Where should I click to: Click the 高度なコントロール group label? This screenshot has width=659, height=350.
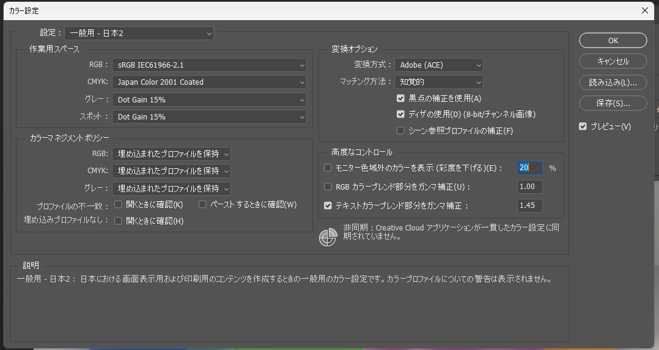(x=361, y=152)
